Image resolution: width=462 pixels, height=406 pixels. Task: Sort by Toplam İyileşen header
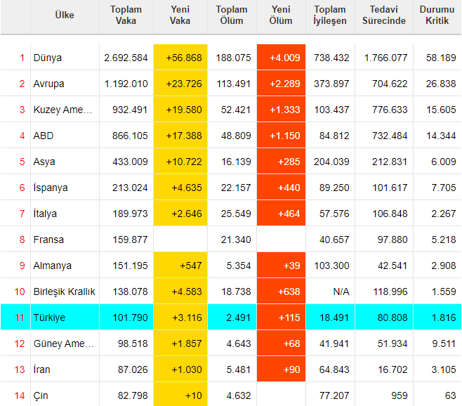[x=330, y=15]
